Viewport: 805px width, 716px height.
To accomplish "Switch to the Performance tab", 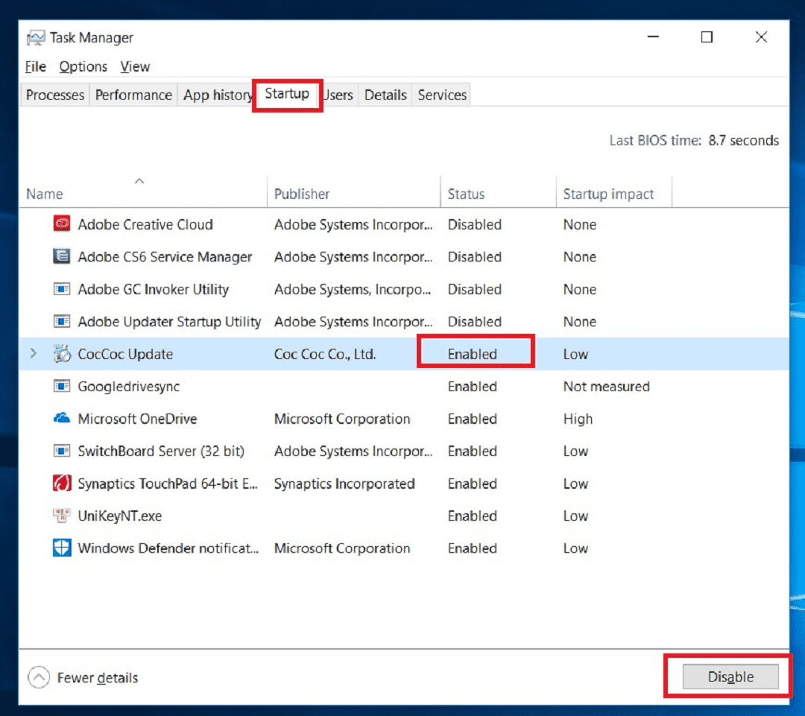I will coord(133,95).
